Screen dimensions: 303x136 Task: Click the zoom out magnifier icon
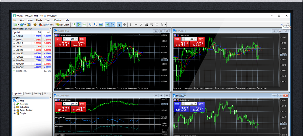pyautogui.click(x=96, y=25)
